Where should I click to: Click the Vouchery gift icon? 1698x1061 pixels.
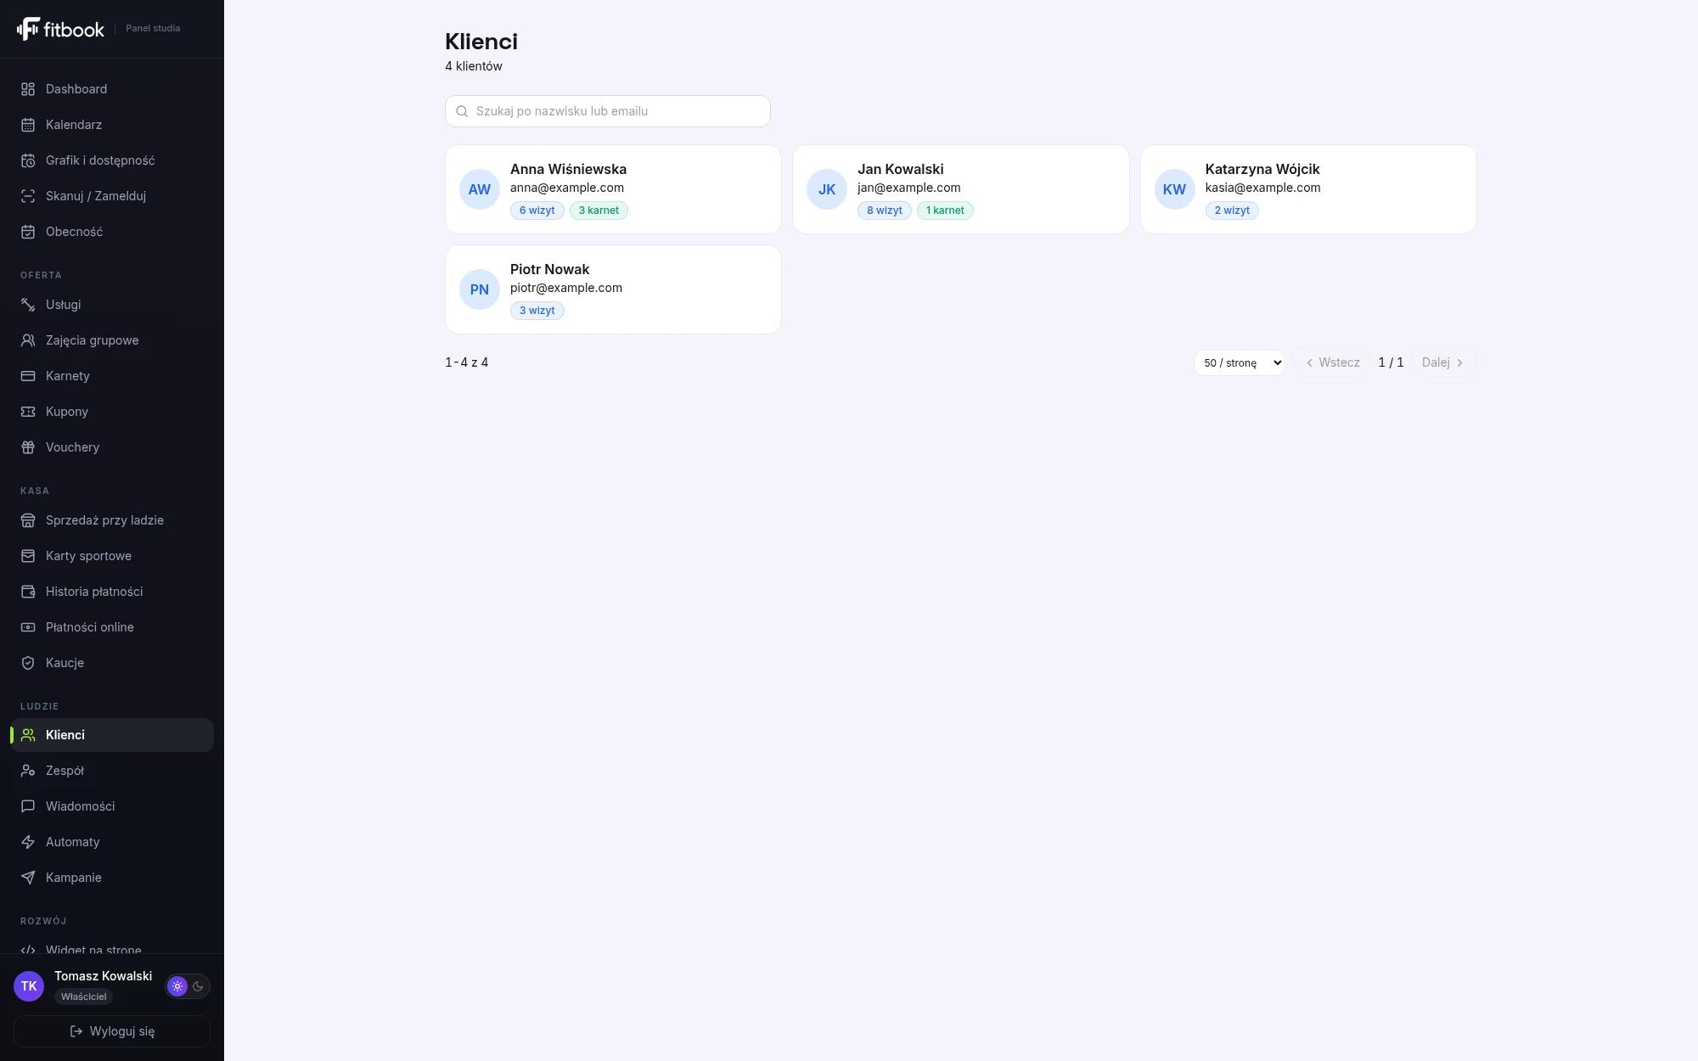(28, 447)
